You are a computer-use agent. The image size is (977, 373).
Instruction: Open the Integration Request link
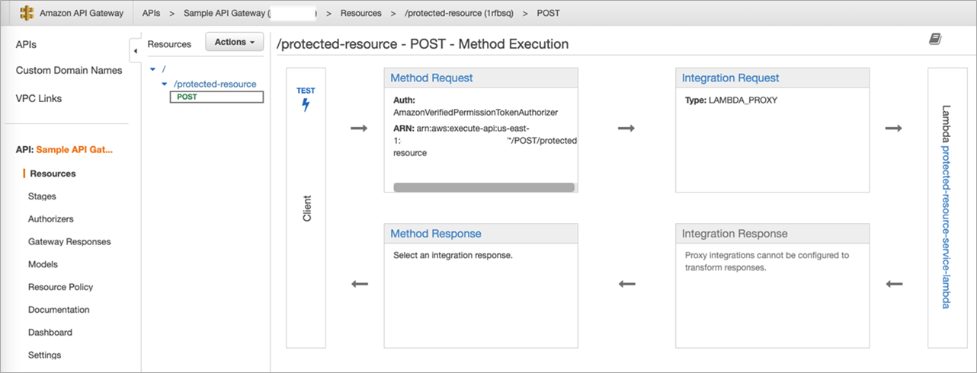tap(730, 78)
